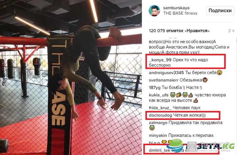Click the samburskaya username link
Screen dimensions: 237x155
click(176, 8)
